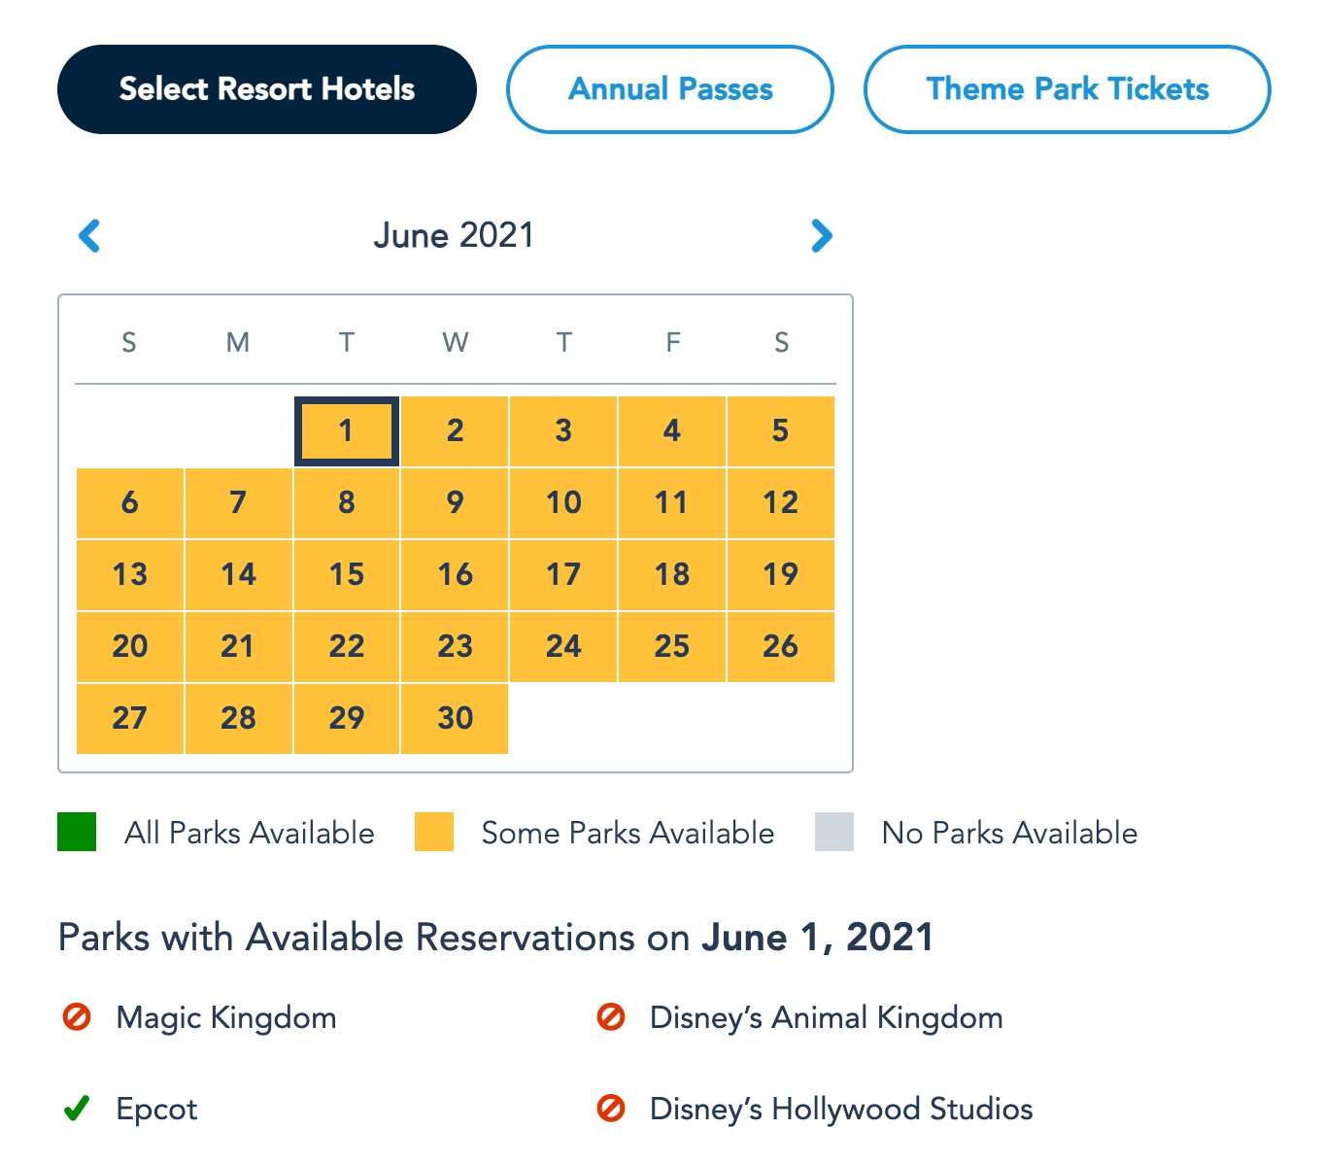Switch to Select Resort Hotels tab
Viewport: 1323px width, 1164px height.
pos(267,89)
